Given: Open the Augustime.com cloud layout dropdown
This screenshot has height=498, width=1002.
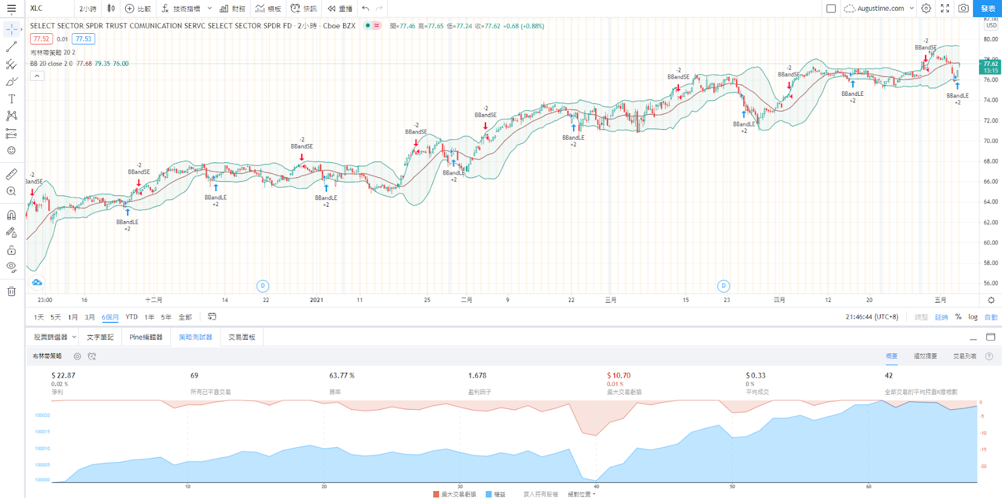Looking at the screenshot, I should pyautogui.click(x=879, y=8).
